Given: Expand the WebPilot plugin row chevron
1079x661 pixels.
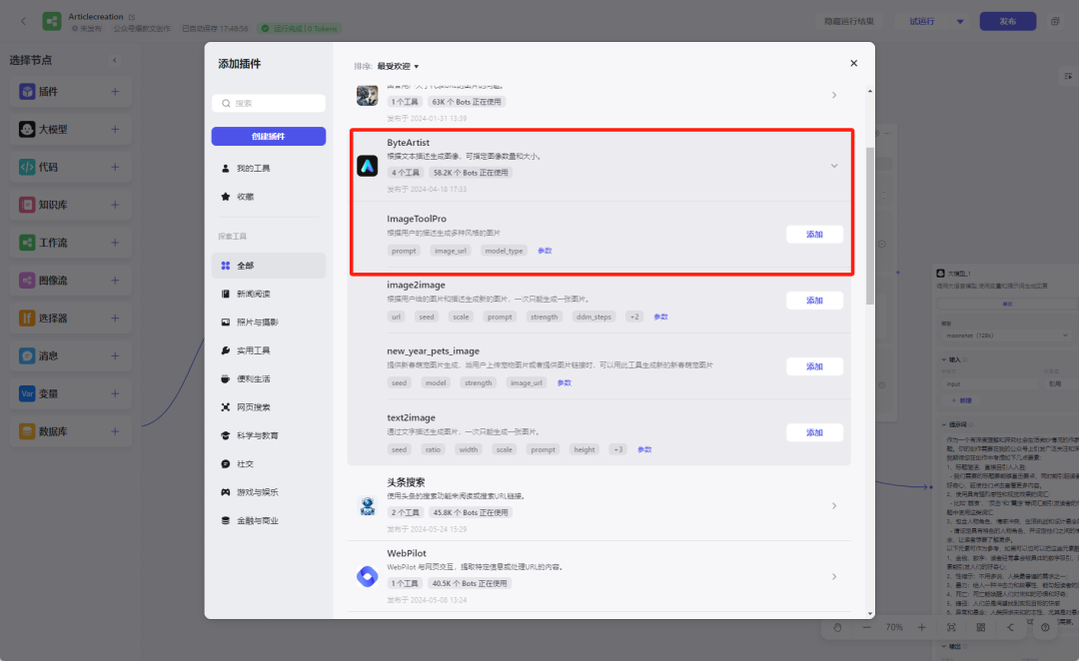Looking at the screenshot, I should (834, 576).
